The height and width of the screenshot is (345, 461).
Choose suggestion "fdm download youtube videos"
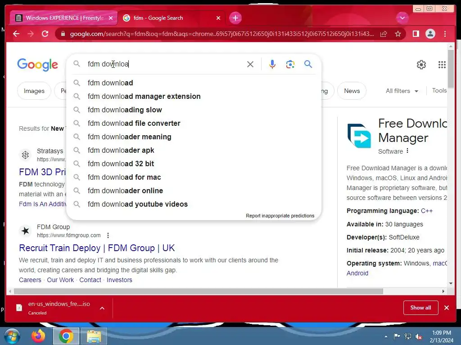coord(194,204)
